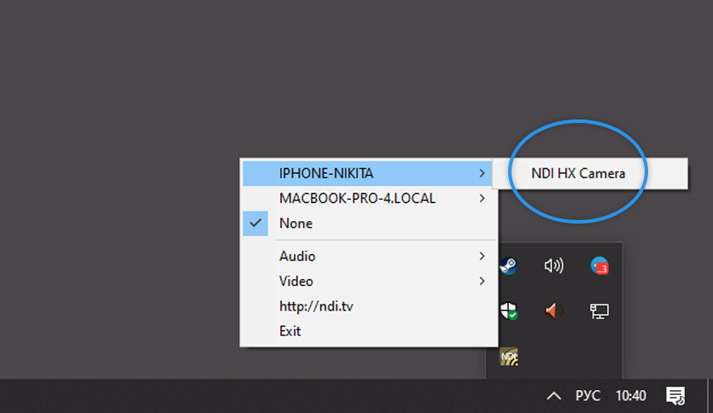Viewport: 713px width, 413px height.
Task: Toggle checkmark beside None
Action: click(x=255, y=223)
